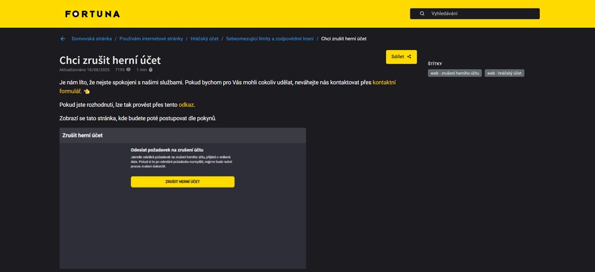Open Sebeomezující limity a zodpovědné hraní breadcrumb

[x=270, y=39]
